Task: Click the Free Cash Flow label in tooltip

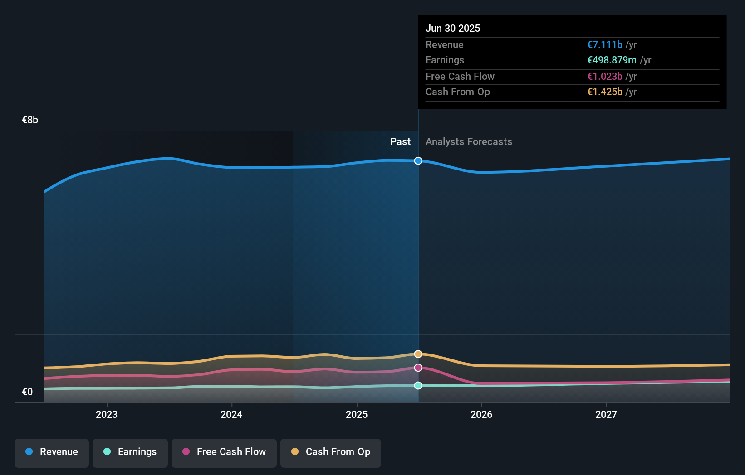Action: coord(460,77)
